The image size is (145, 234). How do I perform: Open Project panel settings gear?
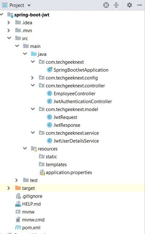point(129,5)
